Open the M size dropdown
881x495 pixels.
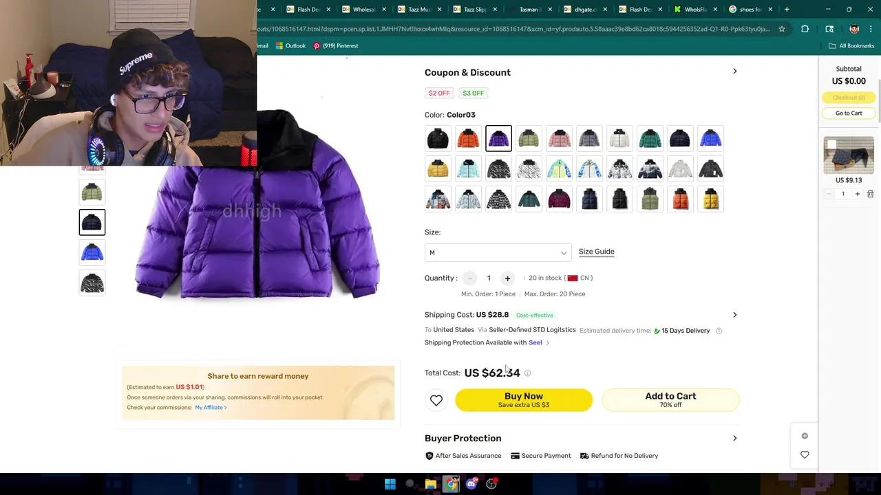pyautogui.click(x=498, y=253)
